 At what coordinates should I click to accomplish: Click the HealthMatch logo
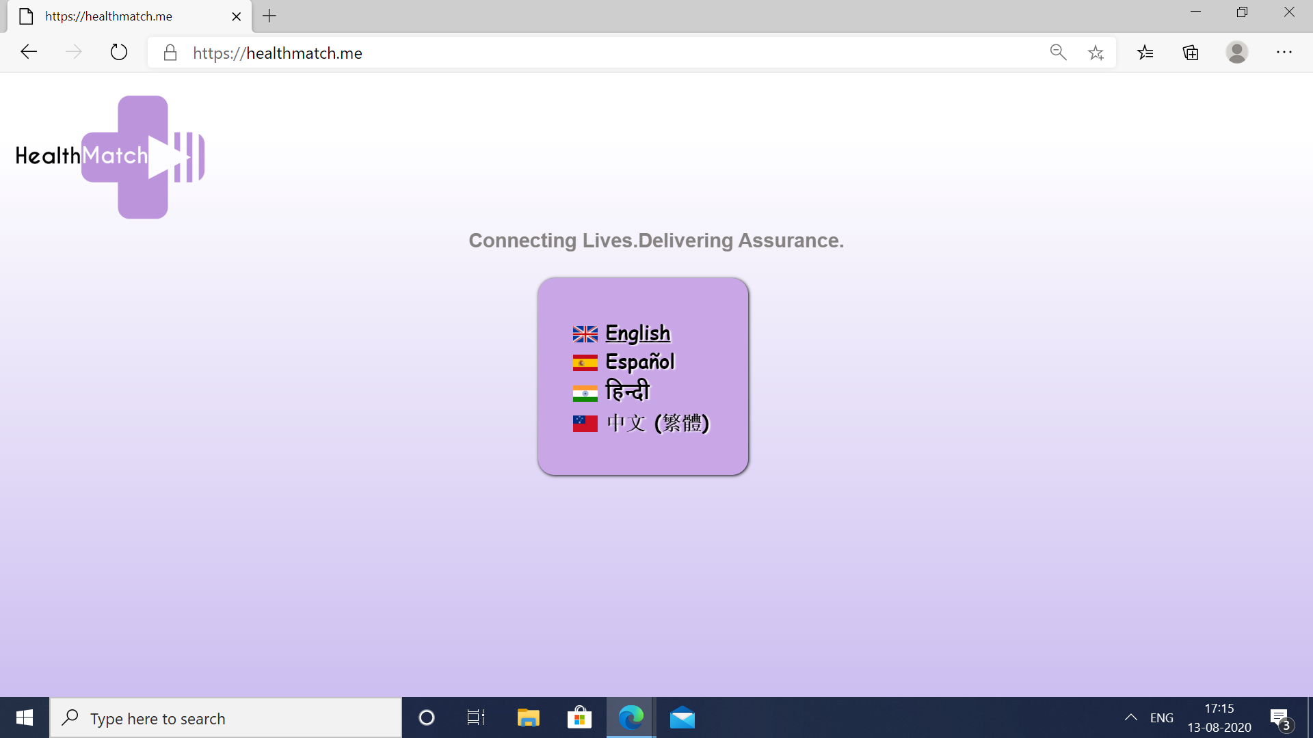(x=111, y=156)
